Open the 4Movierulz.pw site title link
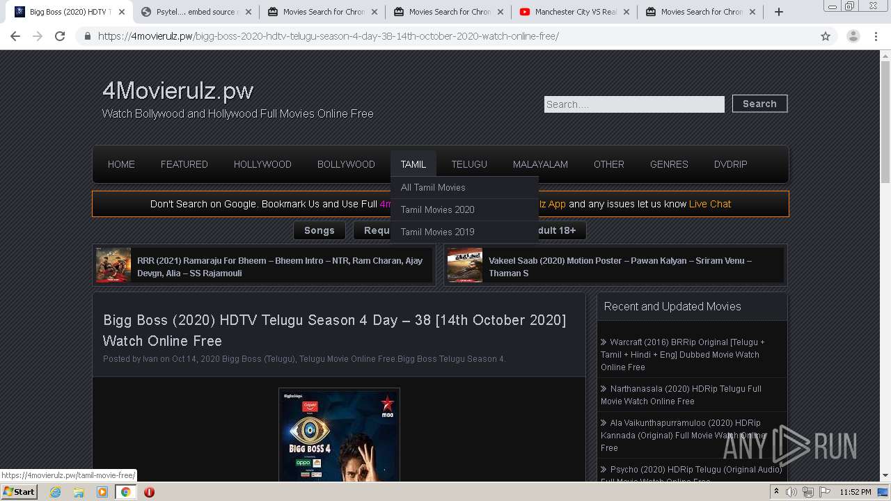Viewport: 891px width, 501px height. (178, 90)
